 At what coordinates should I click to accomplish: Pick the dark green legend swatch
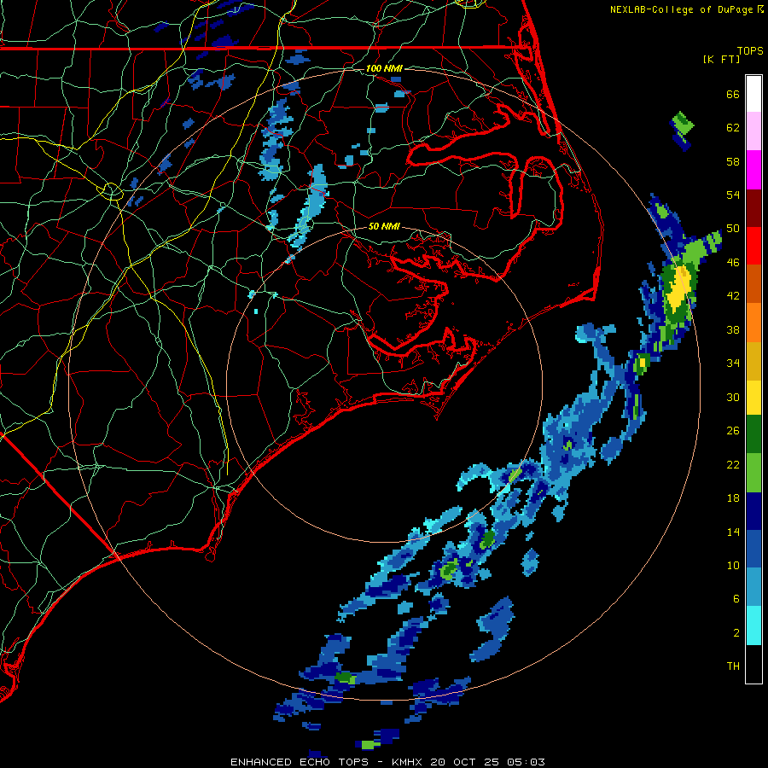coord(753,434)
